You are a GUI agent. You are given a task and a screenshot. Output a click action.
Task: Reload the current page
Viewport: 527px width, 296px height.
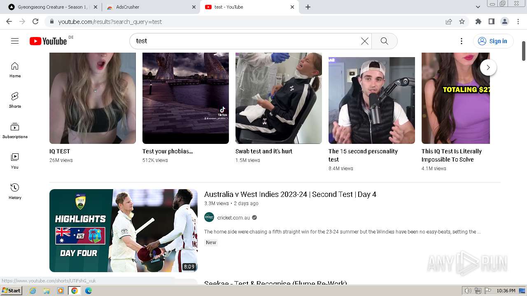coord(35,21)
